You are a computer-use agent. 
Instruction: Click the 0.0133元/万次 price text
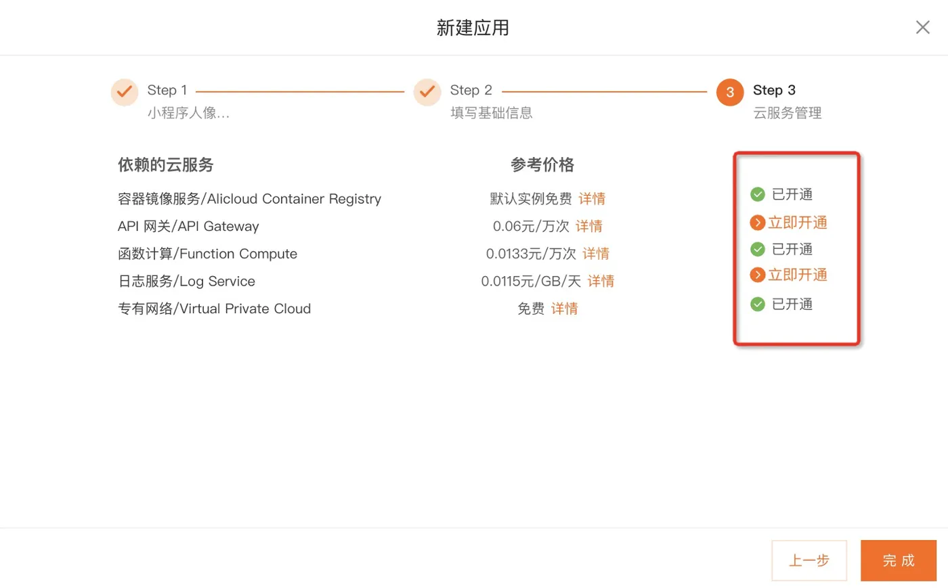point(531,254)
